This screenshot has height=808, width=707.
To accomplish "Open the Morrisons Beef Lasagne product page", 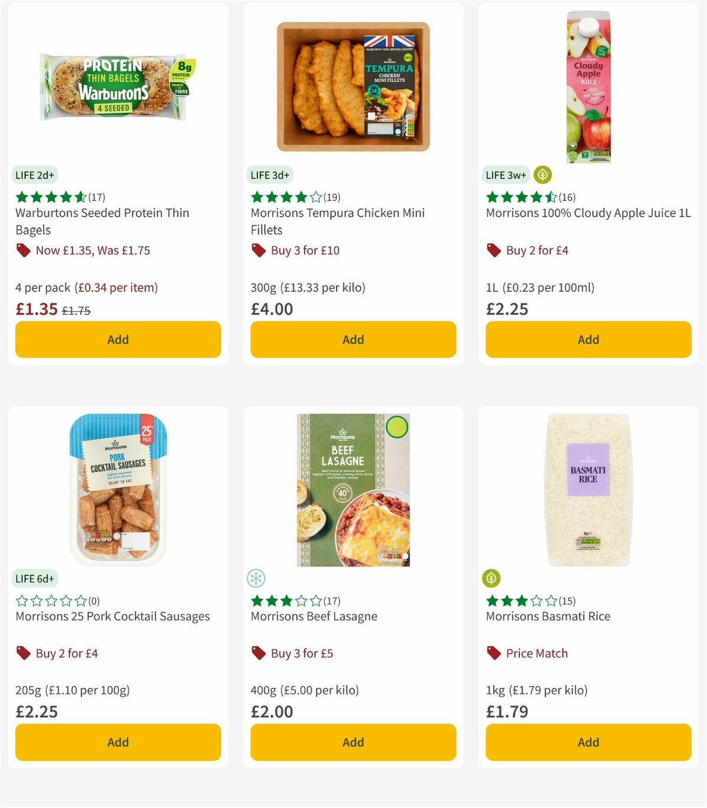I will (314, 616).
